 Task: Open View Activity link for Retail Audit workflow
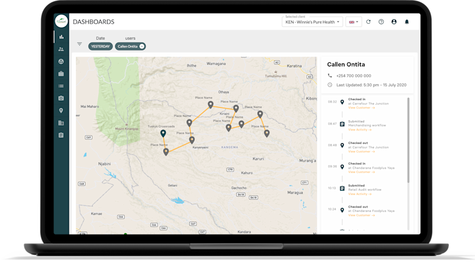360,194
